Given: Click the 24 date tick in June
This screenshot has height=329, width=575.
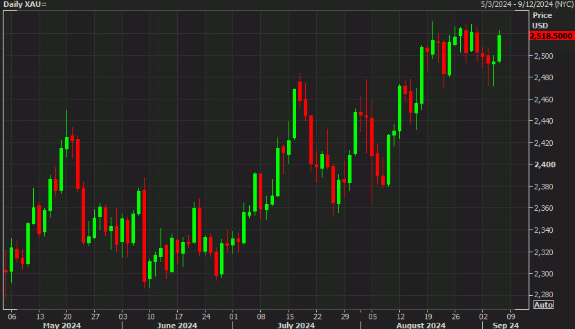Looking at the screenshot, I should click(x=206, y=317).
